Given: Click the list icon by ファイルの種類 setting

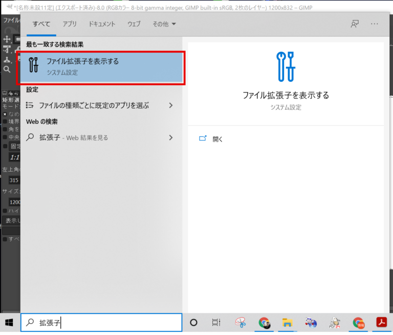Looking at the screenshot, I should (30, 105).
